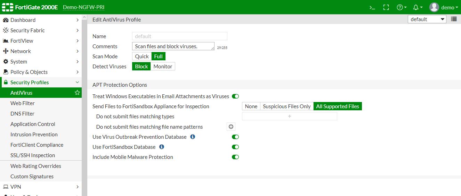Open the profile list view icon
Image resolution: width=461 pixels, height=196 pixels.
click(454, 19)
